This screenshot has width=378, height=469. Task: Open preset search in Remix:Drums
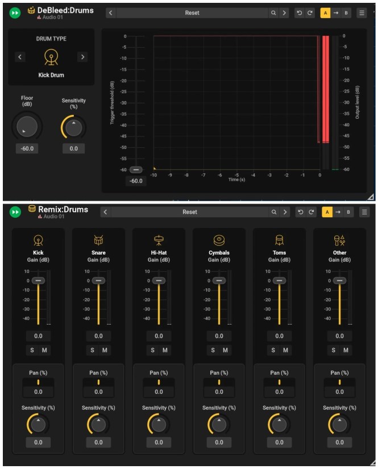tap(274, 212)
